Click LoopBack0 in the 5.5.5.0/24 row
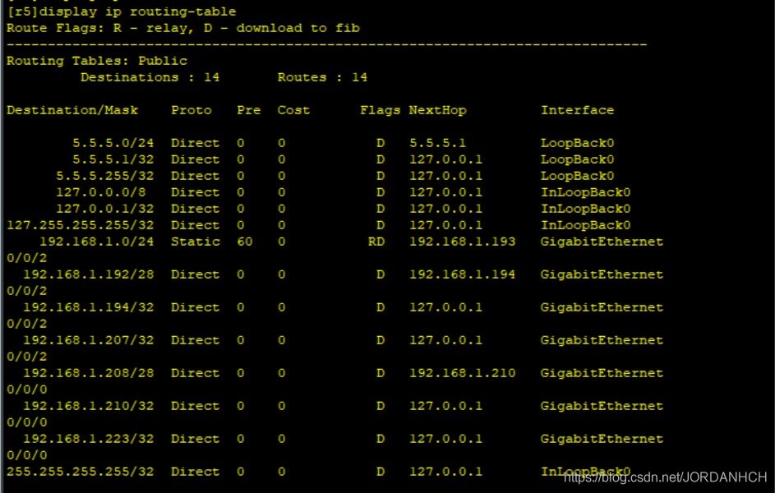Image resolution: width=775 pixels, height=493 pixels. 577,143
